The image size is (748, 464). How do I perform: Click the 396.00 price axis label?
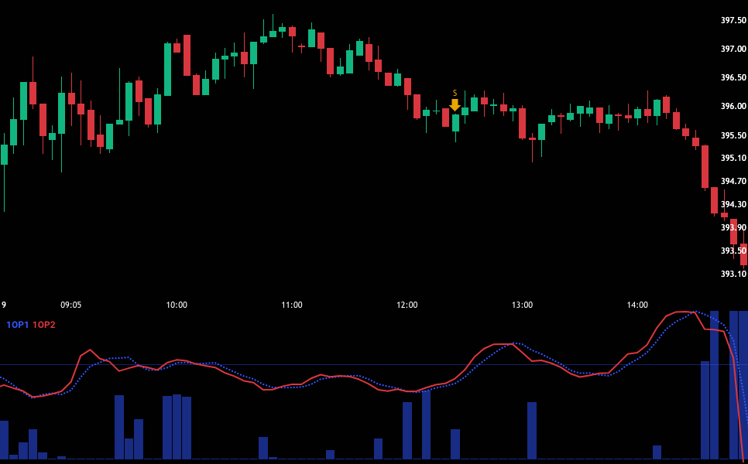click(733, 106)
